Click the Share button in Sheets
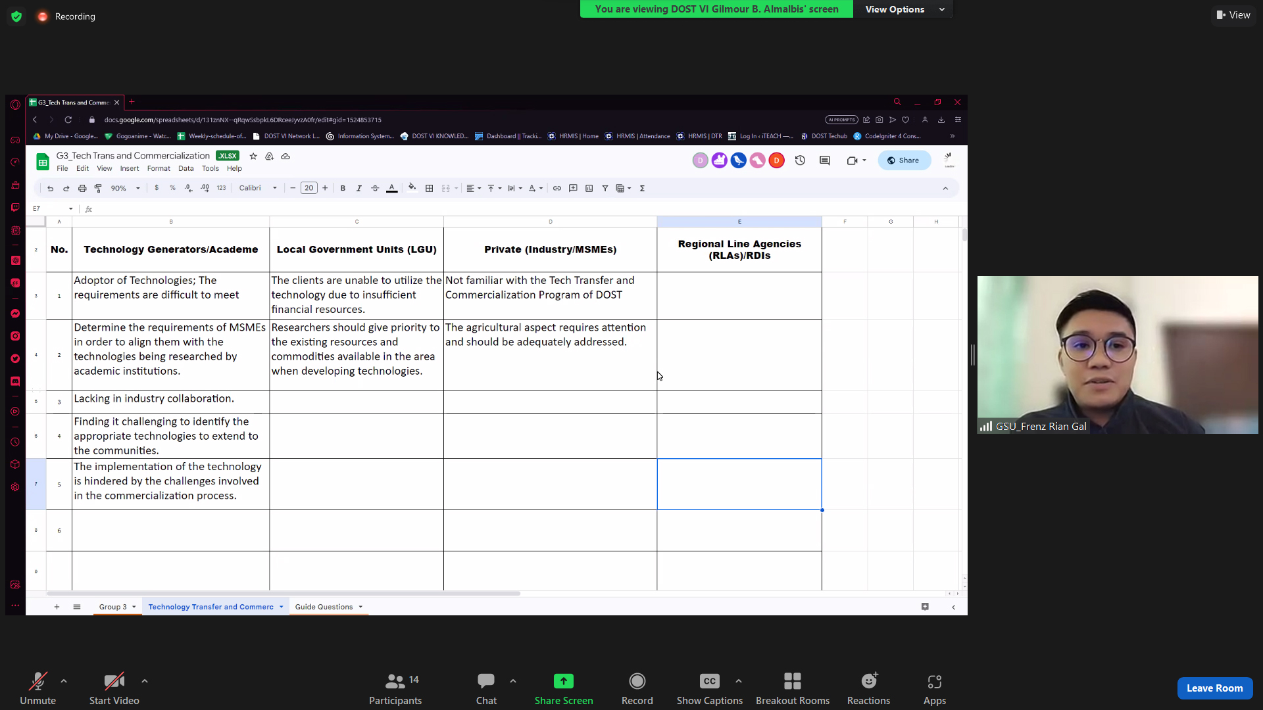The image size is (1263, 710). click(x=904, y=160)
